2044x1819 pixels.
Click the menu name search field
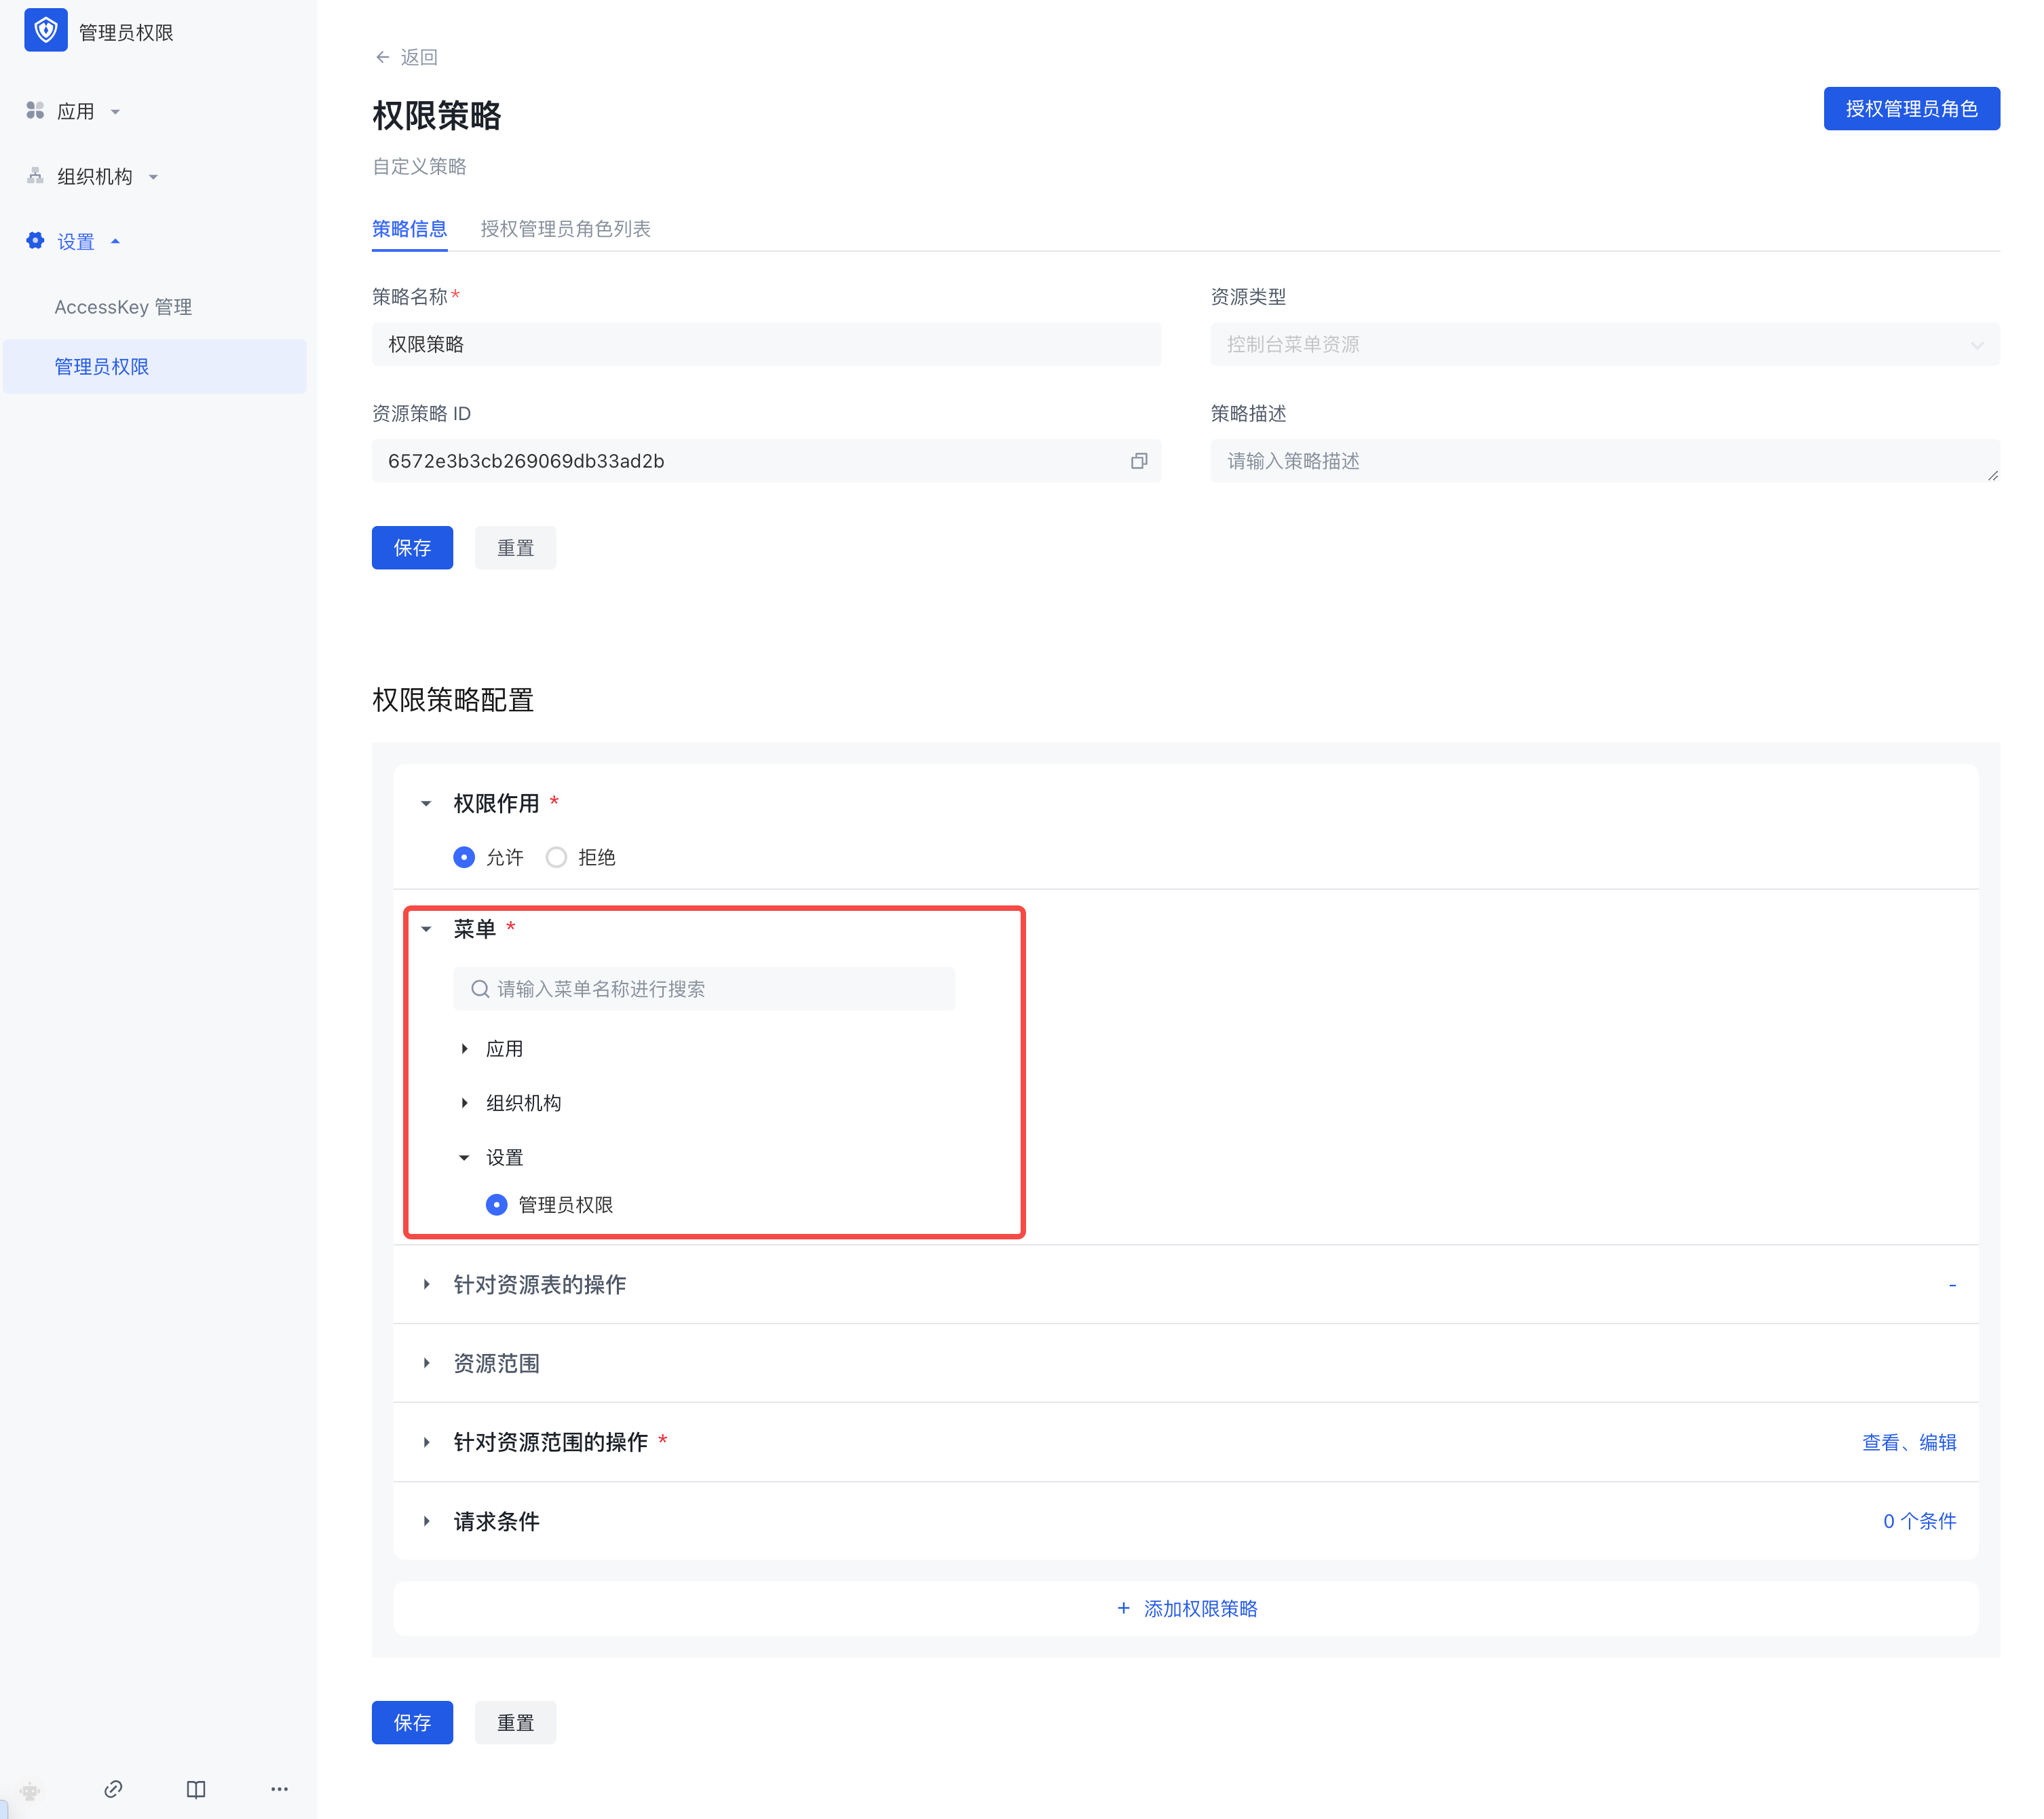pos(704,988)
